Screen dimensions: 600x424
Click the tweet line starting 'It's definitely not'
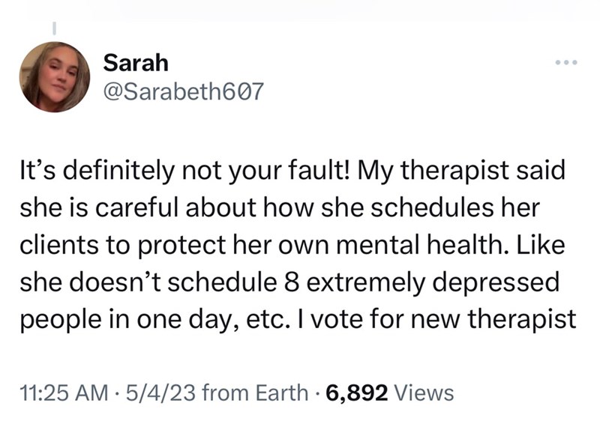tap(292, 171)
